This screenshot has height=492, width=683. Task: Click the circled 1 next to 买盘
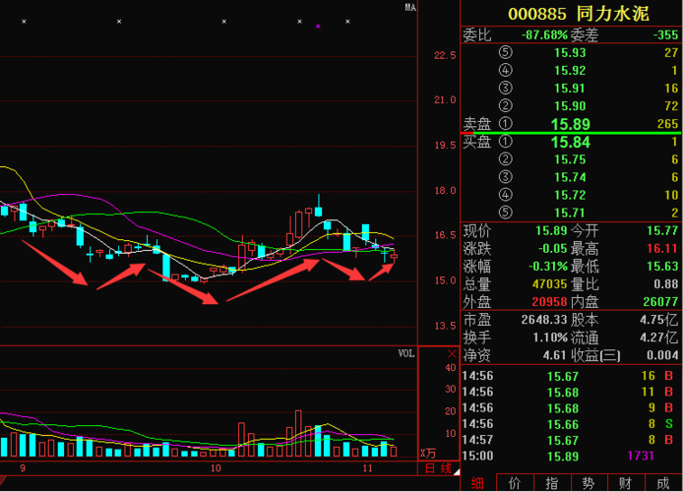(x=505, y=142)
